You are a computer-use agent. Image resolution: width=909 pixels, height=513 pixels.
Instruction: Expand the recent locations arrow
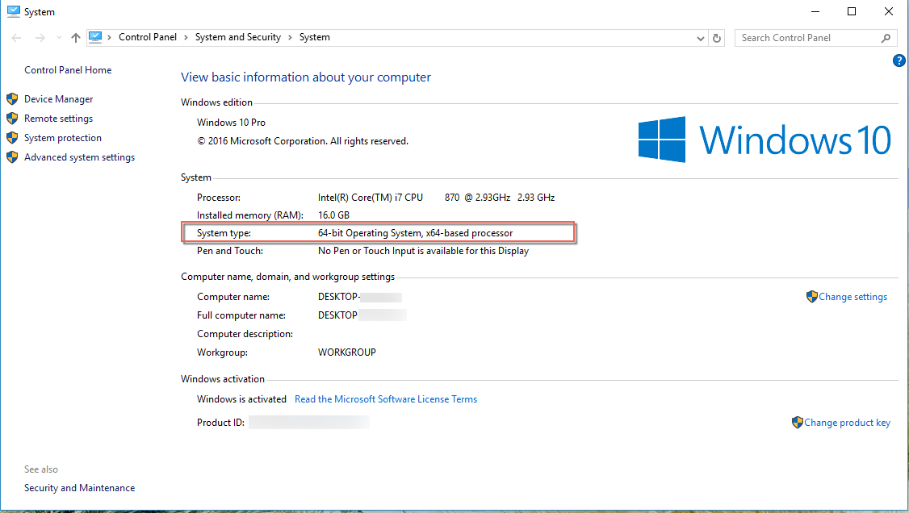pos(59,38)
